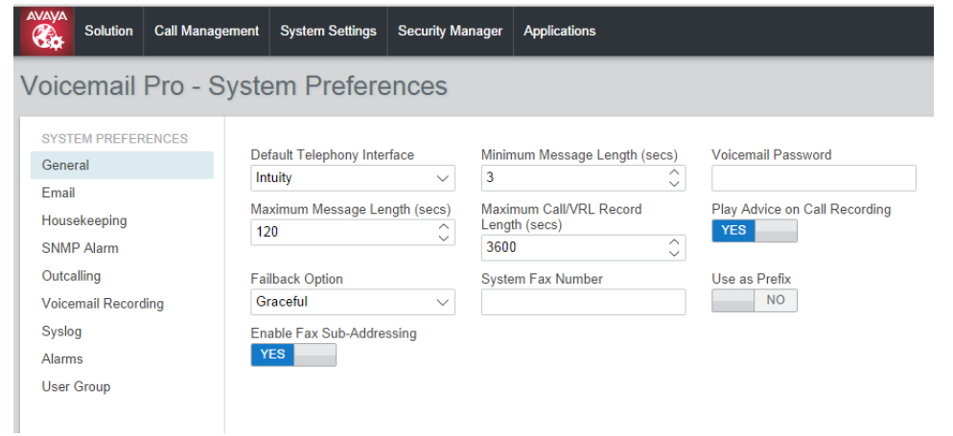Open the Security Manager menu
Image resolution: width=953 pixels, height=436 pixels.
click(451, 31)
